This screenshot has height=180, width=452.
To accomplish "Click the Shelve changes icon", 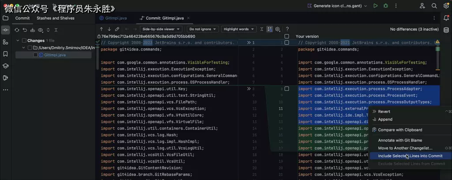I will 32,30.
